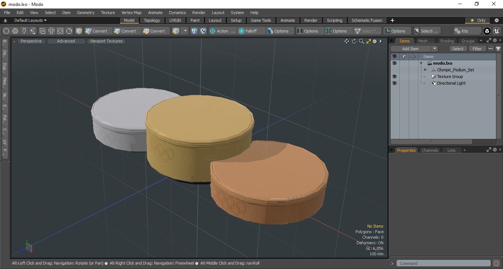Add a new layout tab with plus

pyautogui.click(x=392, y=20)
